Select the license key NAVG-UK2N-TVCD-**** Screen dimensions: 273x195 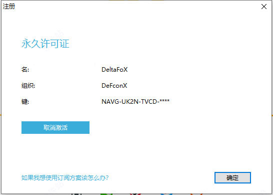pos(135,101)
